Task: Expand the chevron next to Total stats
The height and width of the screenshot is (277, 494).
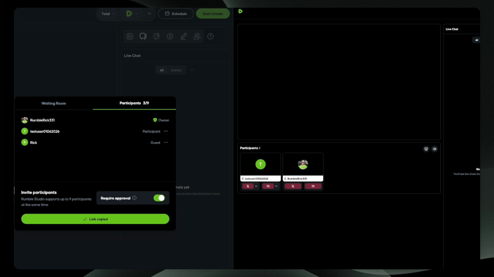Action: coord(149,14)
